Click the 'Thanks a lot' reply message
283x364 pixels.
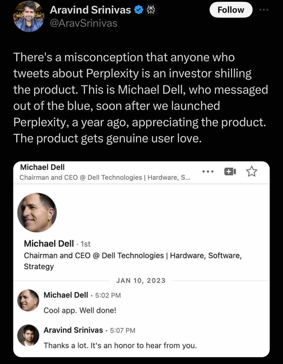120,345
